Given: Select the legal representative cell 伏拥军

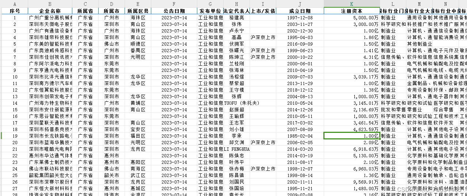Looking at the screenshot, I should tap(237, 44).
